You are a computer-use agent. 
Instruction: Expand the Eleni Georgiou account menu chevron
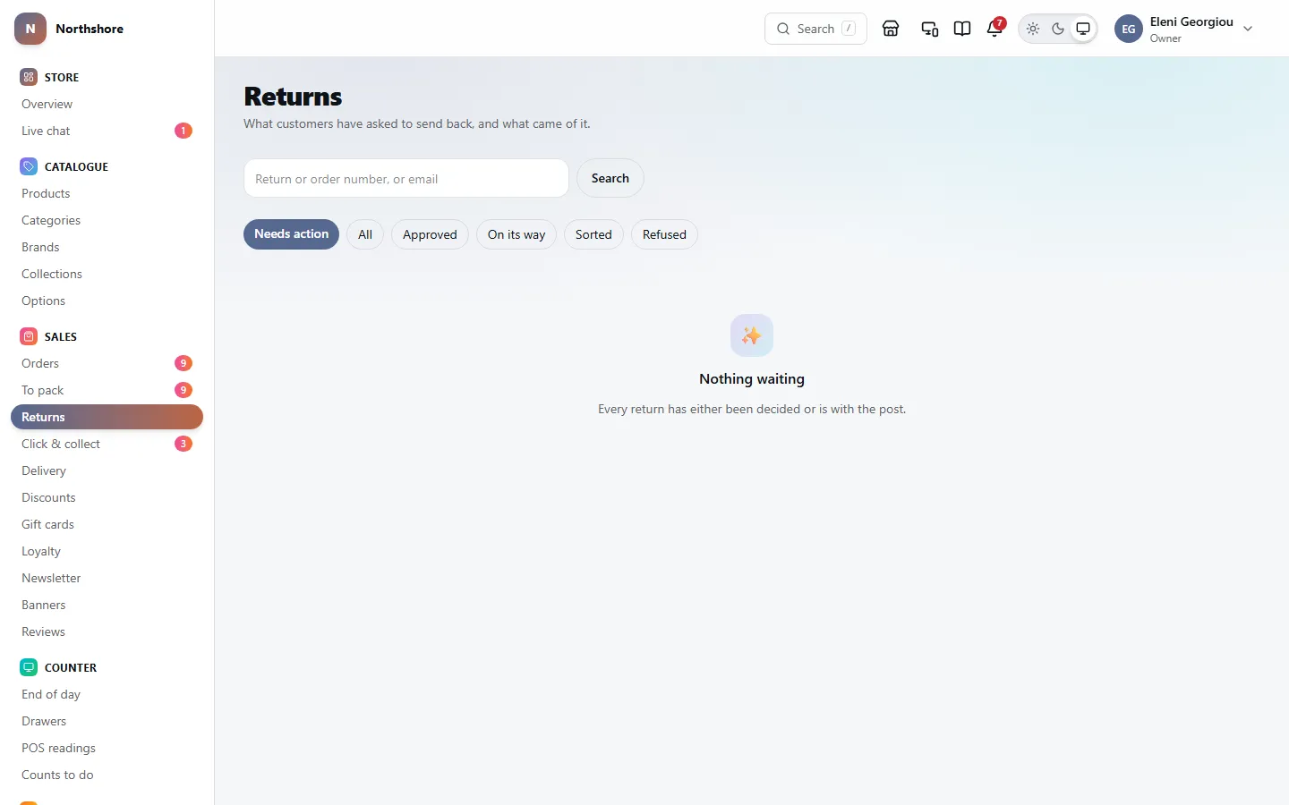click(x=1248, y=29)
